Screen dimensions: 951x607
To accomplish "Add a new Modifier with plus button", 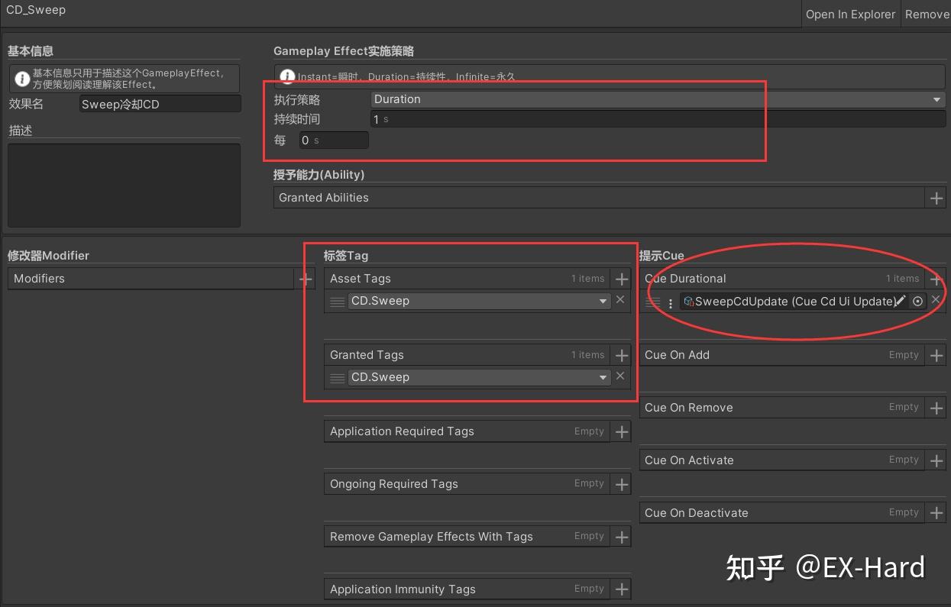I will (306, 278).
